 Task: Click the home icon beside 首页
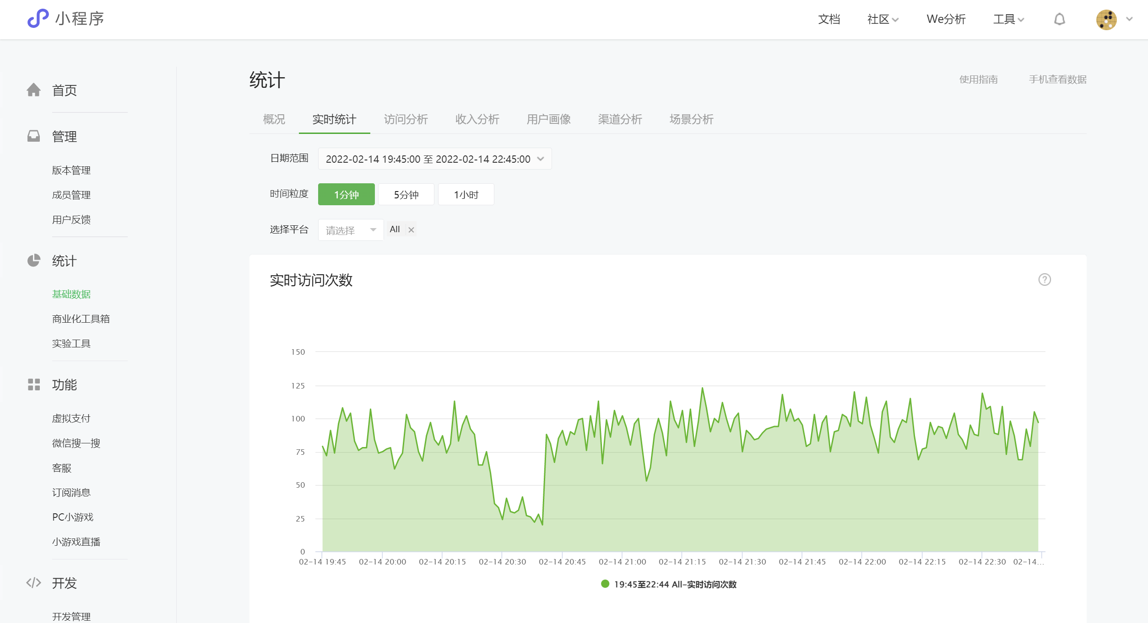pyautogui.click(x=33, y=90)
